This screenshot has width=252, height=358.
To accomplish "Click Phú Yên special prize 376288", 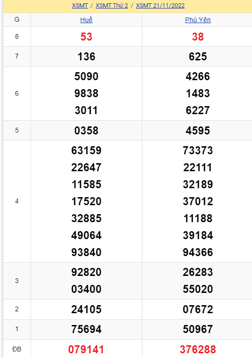I will coord(198,350).
